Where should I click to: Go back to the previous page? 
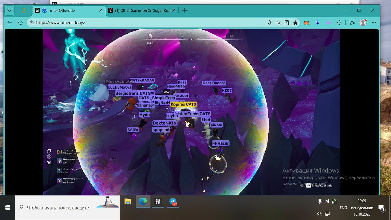pyautogui.click(x=9, y=22)
